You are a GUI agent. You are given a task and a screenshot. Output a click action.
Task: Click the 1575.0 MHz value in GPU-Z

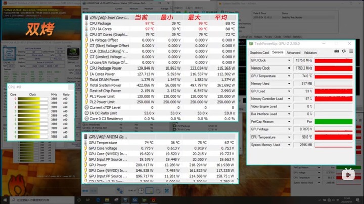coord(303,60)
